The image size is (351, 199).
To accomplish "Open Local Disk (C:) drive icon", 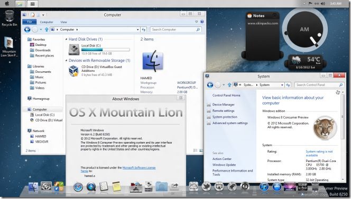I will pyautogui.click(x=74, y=50).
